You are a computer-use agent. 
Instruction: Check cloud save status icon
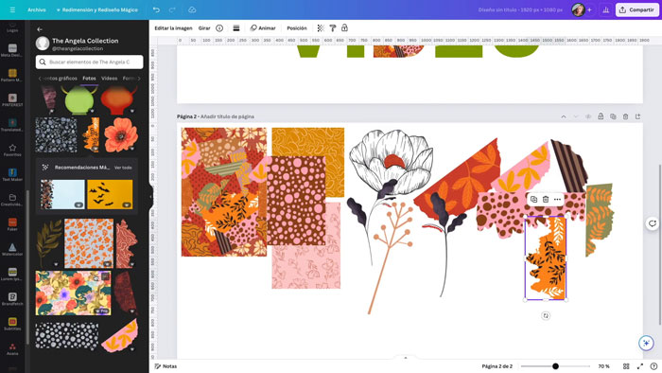192,9
